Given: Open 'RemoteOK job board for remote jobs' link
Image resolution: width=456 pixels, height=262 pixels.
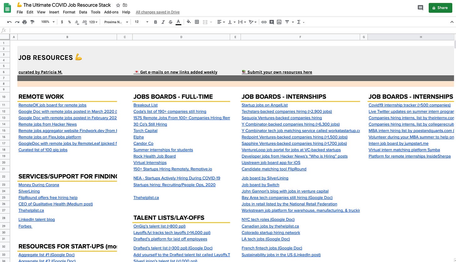Looking at the screenshot, I should (52, 105).
